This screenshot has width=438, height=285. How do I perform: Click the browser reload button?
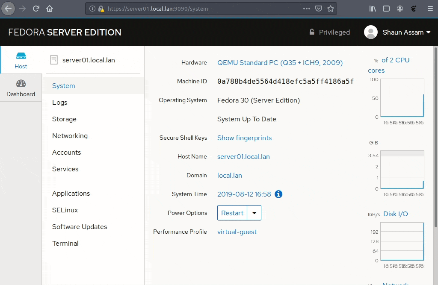tap(36, 9)
